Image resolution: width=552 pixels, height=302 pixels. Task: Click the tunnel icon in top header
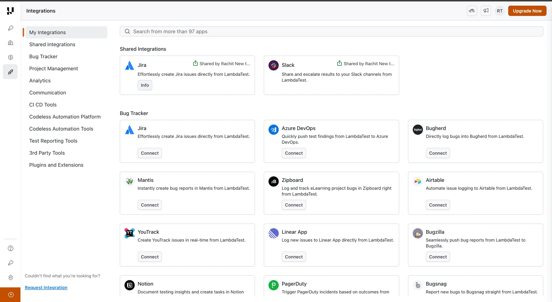(472, 11)
